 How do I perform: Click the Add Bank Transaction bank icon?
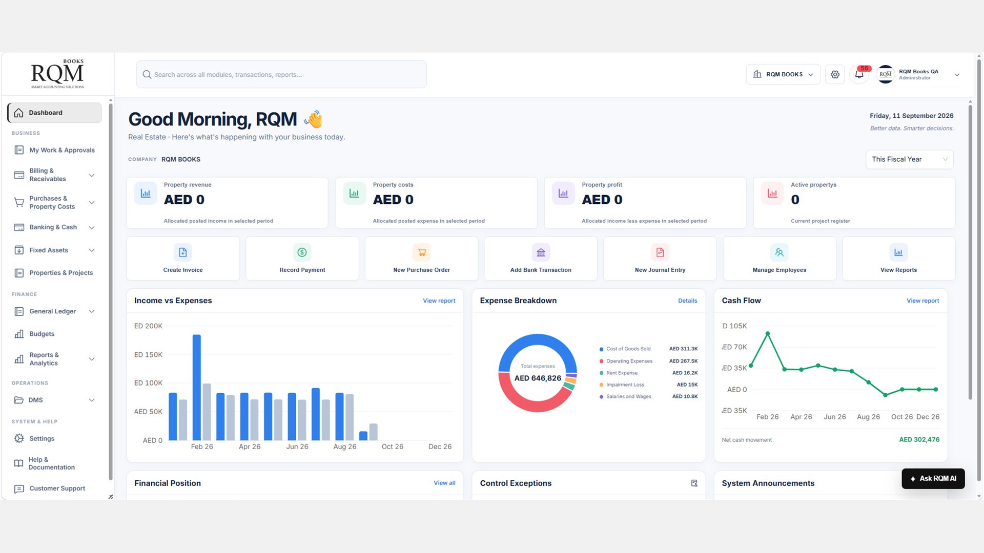pyautogui.click(x=541, y=252)
